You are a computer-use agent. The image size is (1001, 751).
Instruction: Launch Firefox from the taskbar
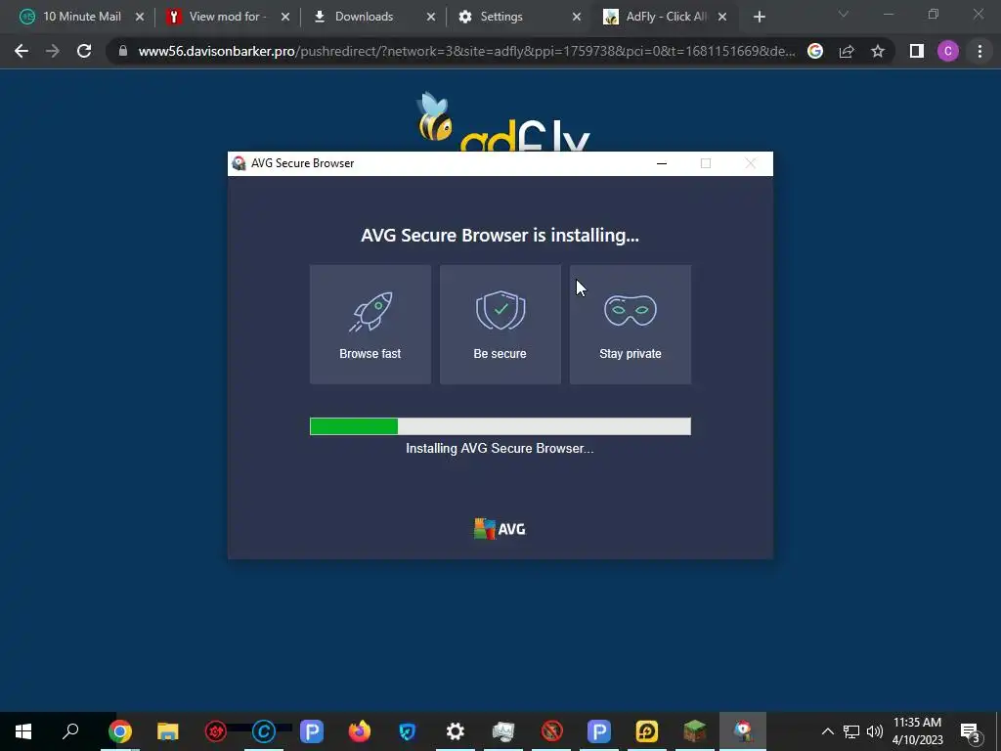coord(360,731)
